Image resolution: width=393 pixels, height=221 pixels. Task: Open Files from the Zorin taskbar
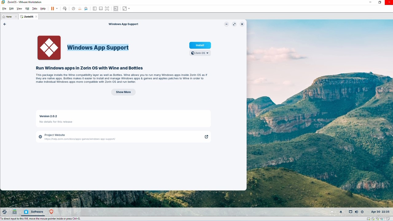click(14, 212)
